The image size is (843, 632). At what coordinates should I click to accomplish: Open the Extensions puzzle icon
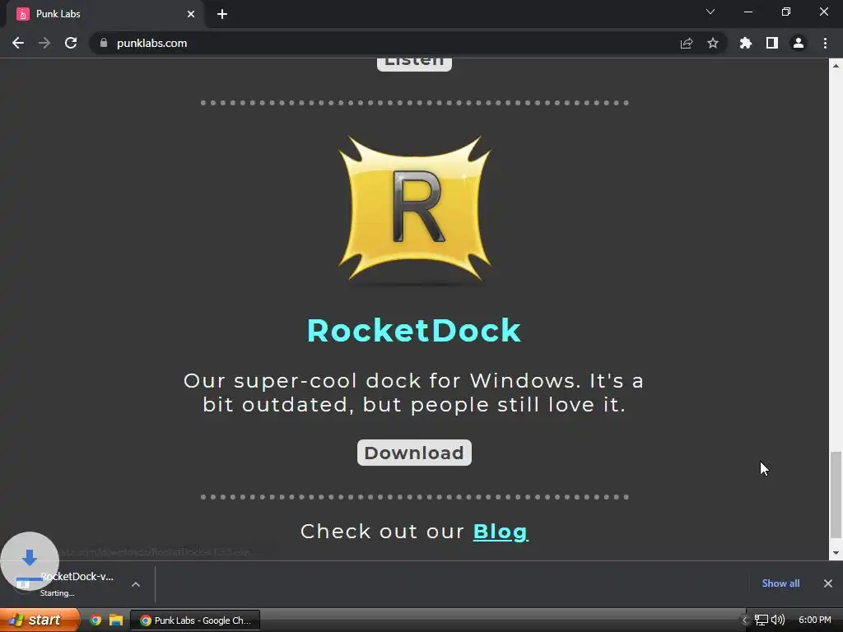click(746, 43)
